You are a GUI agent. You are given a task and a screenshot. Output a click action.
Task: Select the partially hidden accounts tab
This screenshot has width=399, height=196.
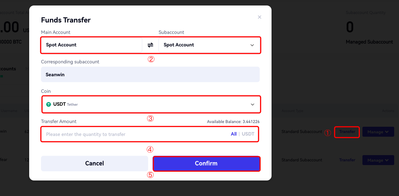[x=8, y=69]
